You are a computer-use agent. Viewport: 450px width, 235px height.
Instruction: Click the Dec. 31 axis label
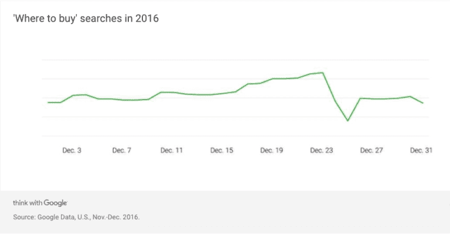tap(421, 151)
